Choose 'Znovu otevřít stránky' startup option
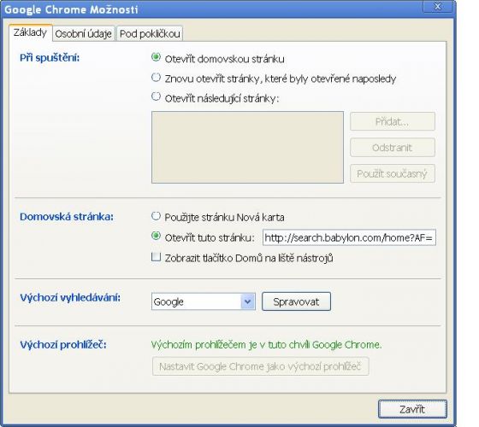479x427 pixels. [156, 78]
